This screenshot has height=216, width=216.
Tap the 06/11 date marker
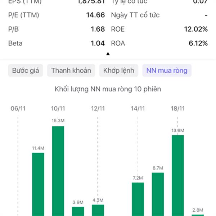[18, 108]
